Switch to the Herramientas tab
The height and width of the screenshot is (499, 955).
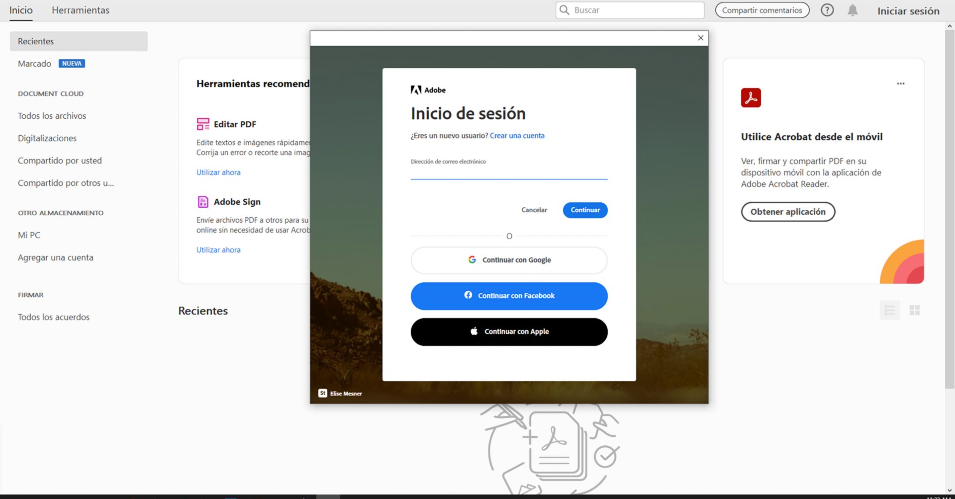tap(80, 10)
